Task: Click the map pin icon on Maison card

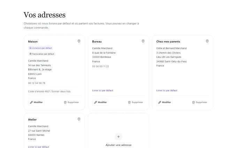Action: pyautogui.click(x=79, y=41)
